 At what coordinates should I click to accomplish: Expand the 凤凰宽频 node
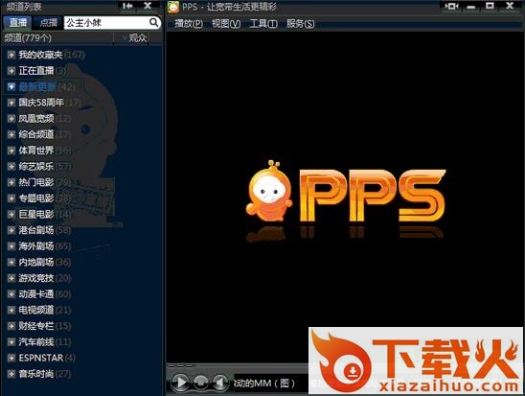click(11, 118)
